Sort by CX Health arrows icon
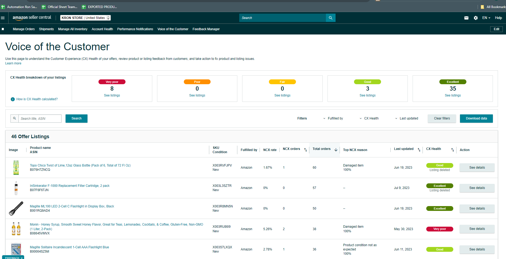This screenshot has width=506, height=259. pyautogui.click(x=452, y=150)
